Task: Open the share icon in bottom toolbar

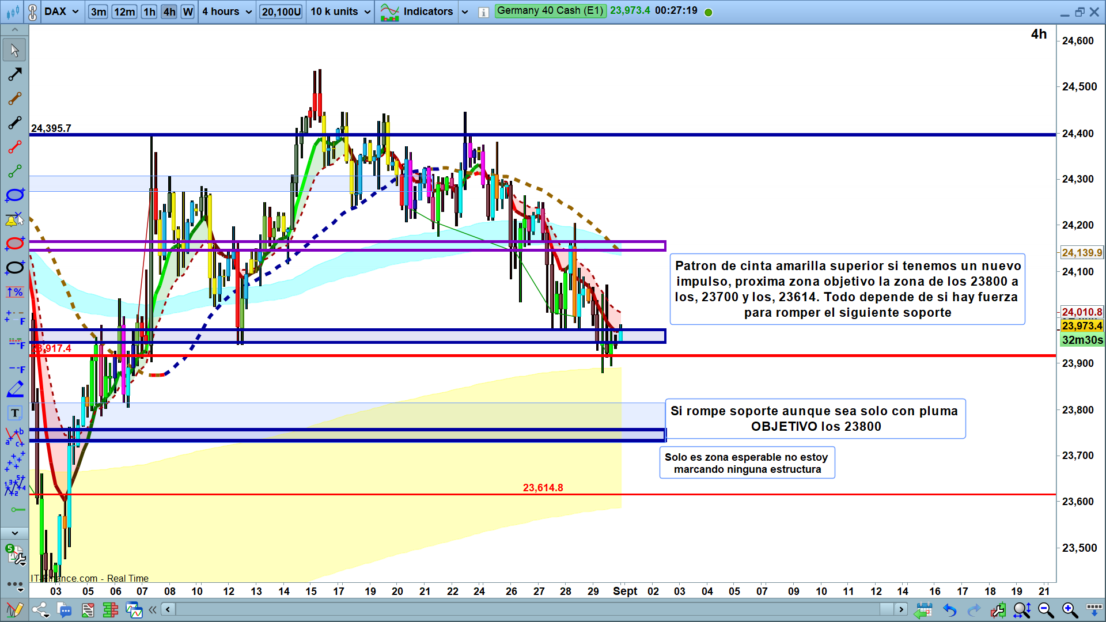Action: coord(40,610)
